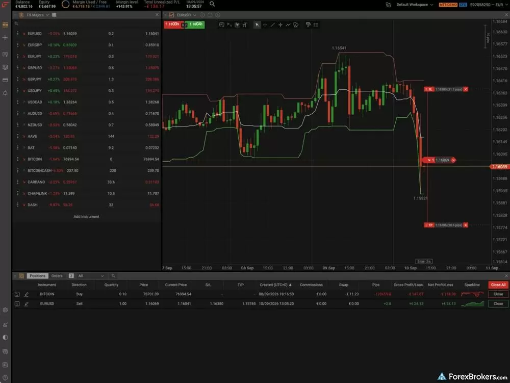Zoom in the EURUSD chart with plus icon
The image size is (510, 383).
point(218,15)
